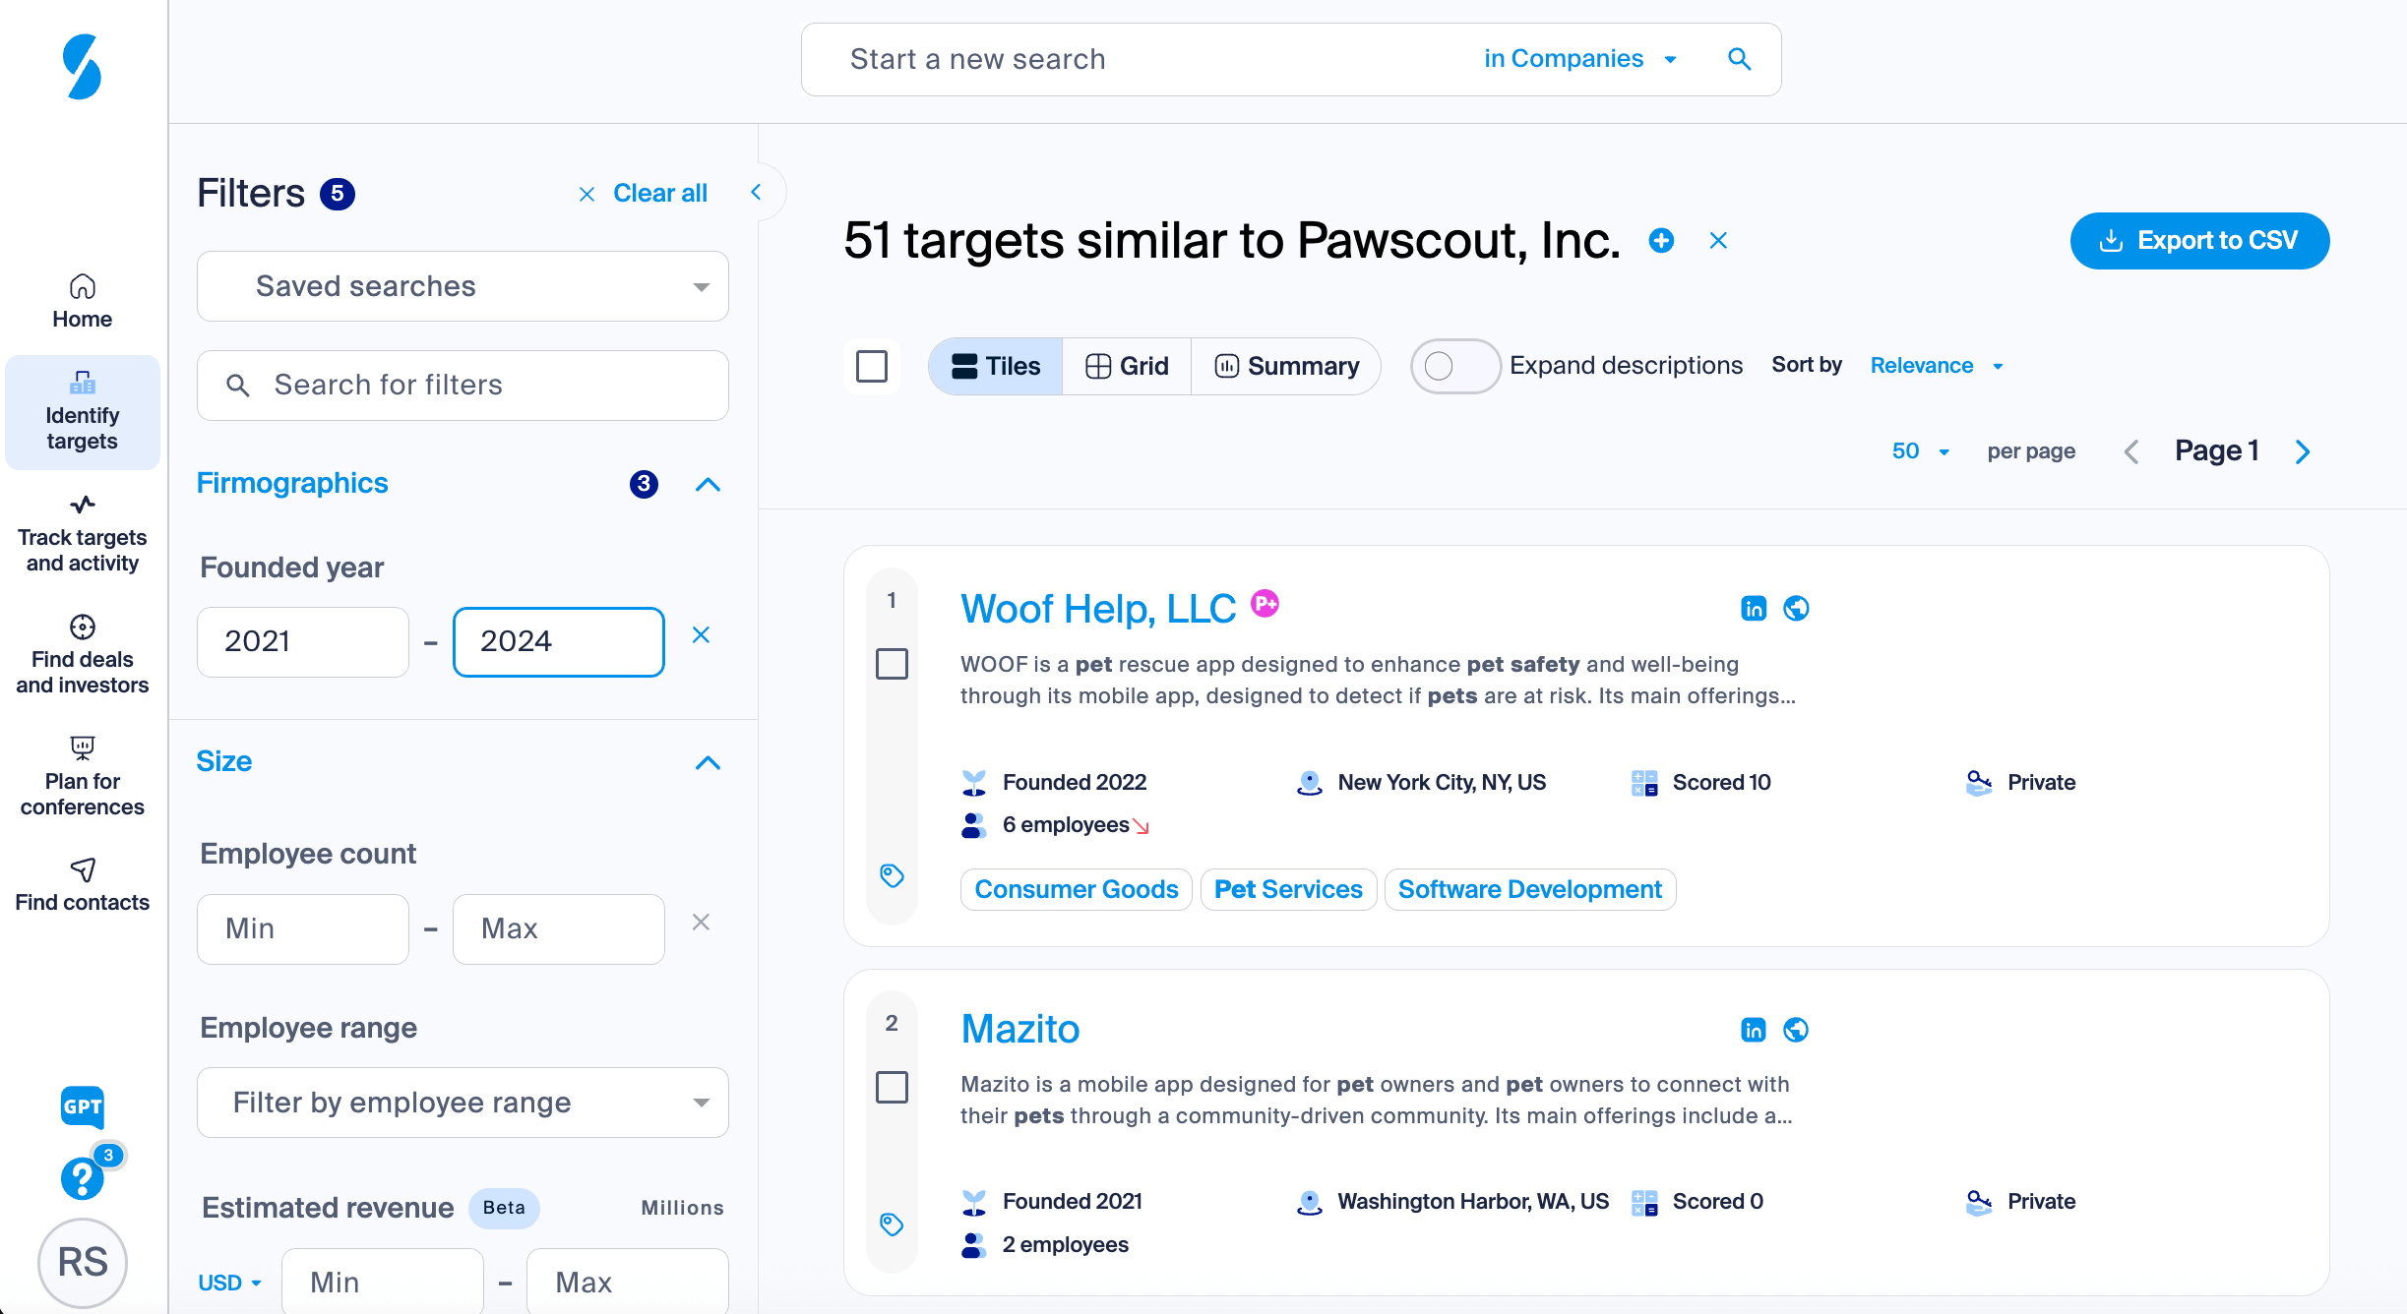Click the tag icon on Woof Help tile
2407x1314 pixels.
(x=892, y=875)
